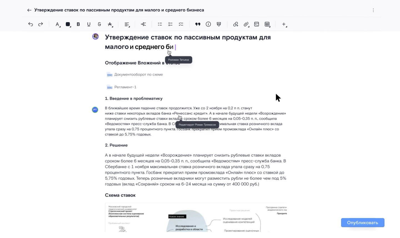Insert a code block

click(x=256, y=24)
